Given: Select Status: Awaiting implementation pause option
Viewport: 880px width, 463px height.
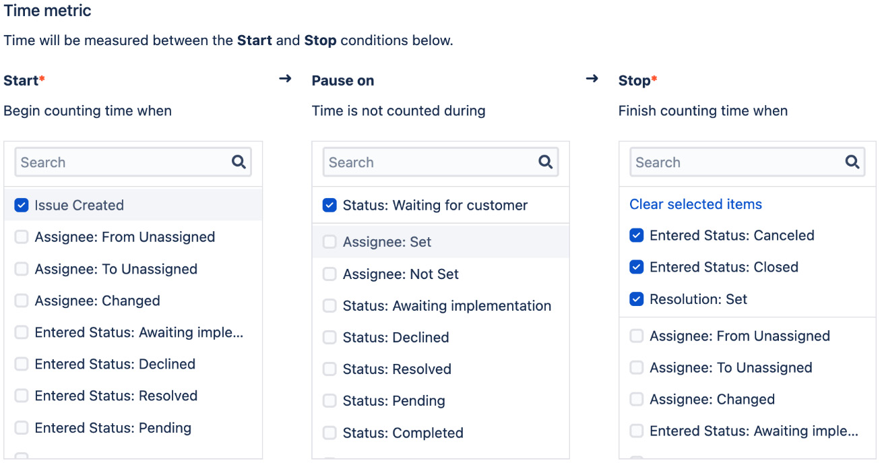Looking at the screenshot, I should tap(329, 306).
